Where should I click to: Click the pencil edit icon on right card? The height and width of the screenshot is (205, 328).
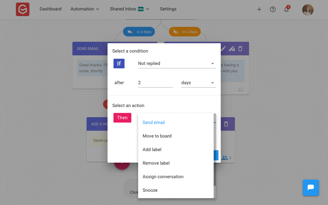[x=223, y=49]
